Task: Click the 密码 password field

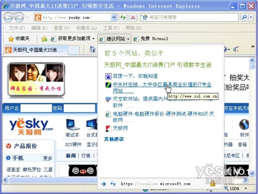Action: 79,108
